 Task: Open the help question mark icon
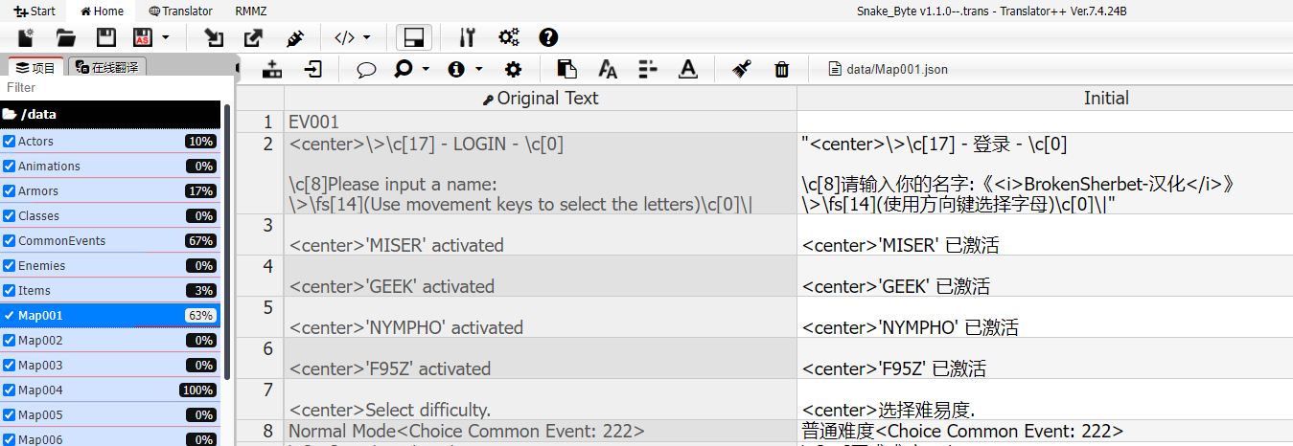tap(548, 37)
